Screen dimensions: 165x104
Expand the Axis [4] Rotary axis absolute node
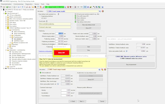click(4, 69)
